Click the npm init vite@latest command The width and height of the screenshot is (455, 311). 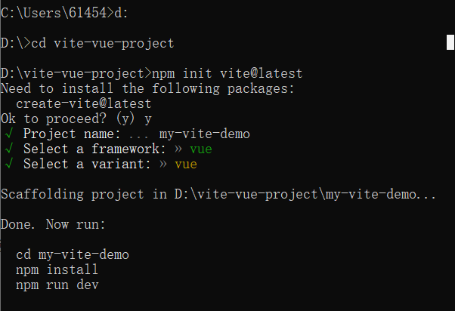coord(227,73)
